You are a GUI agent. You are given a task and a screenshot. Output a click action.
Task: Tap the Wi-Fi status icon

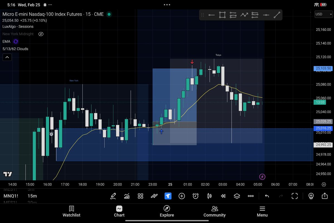tap(316, 5)
